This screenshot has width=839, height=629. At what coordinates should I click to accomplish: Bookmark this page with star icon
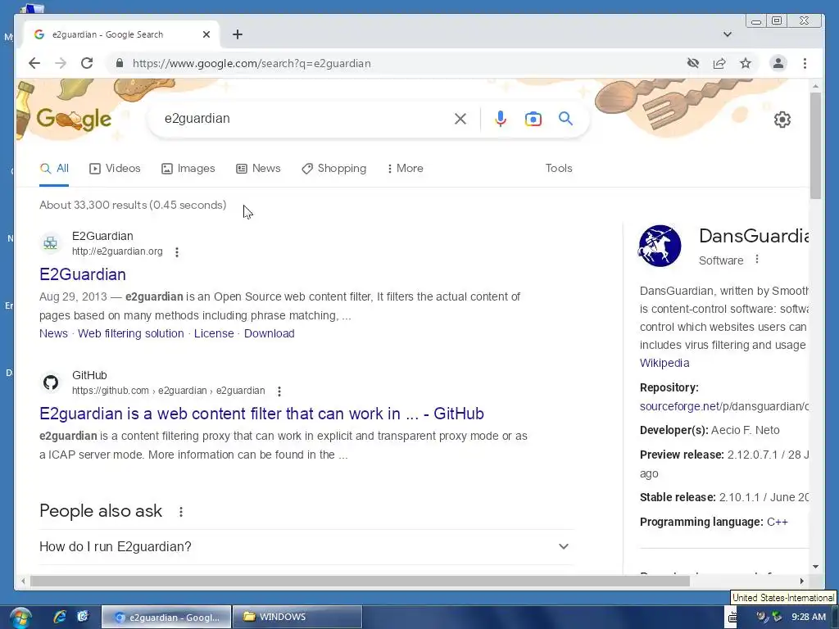746,63
